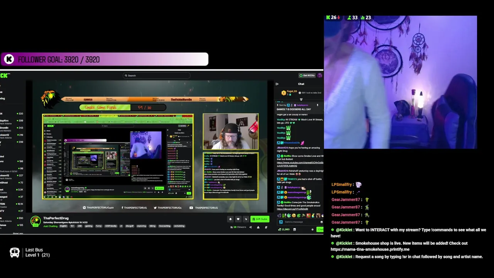This screenshot has width=494, height=278.
Task: Open the discord.gg link in chat
Action: click(292, 209)
